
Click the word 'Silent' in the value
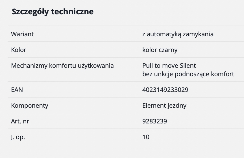[188, 66]
